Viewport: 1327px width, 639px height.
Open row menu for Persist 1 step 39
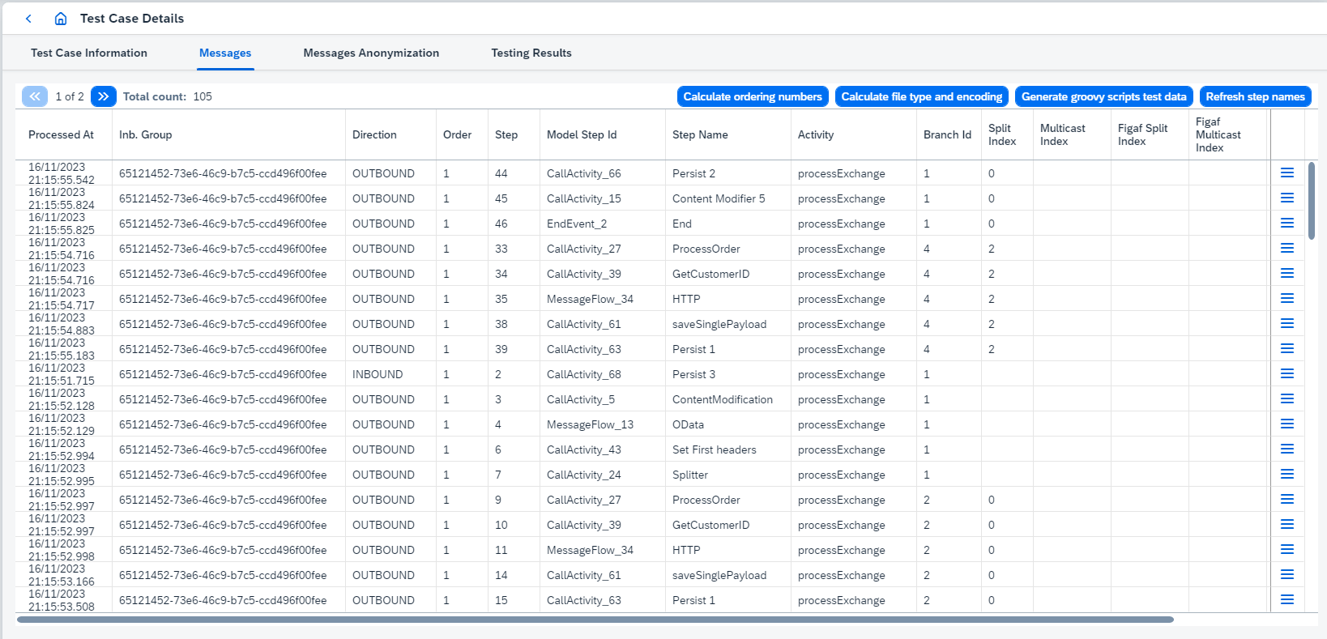(1287, 349)
